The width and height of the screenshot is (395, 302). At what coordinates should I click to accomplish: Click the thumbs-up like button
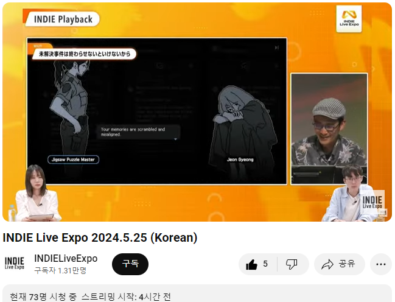(x=257, y=264)
